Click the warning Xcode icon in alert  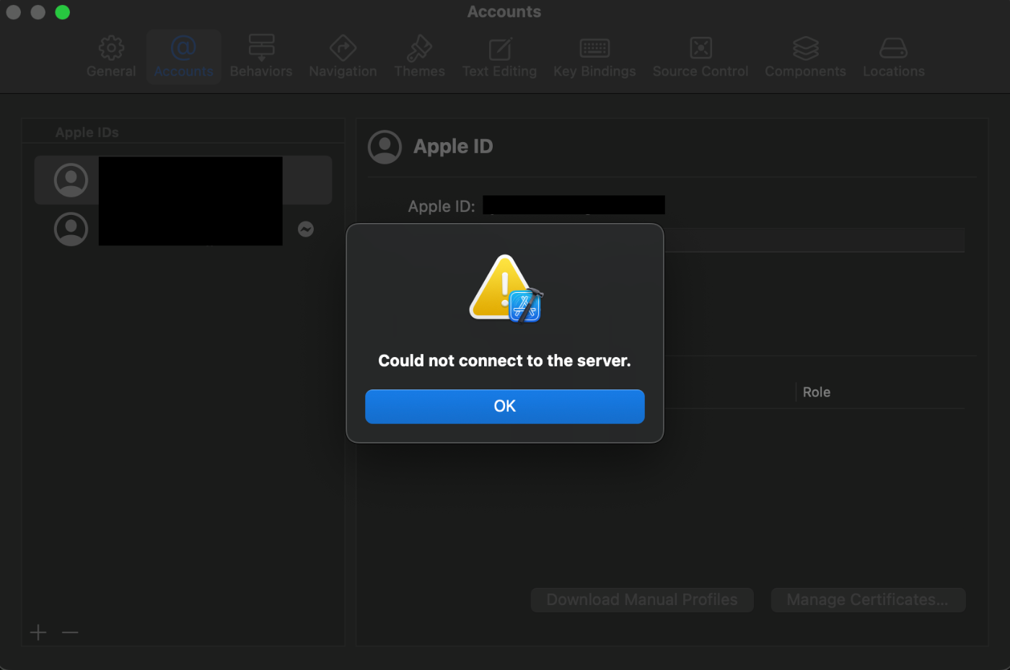(505, 288)
